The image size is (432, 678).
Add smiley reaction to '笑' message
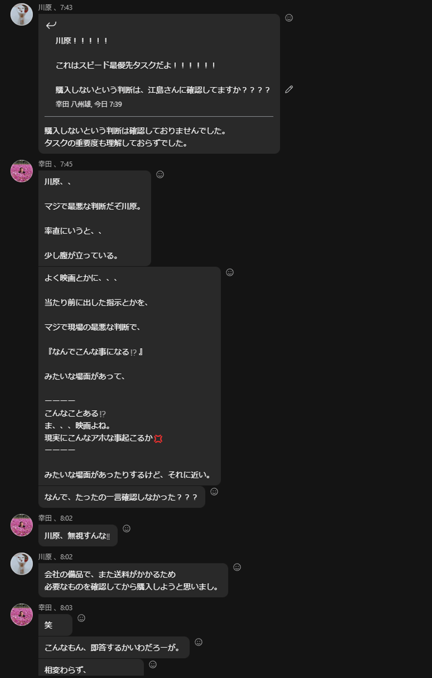click(x=81, y=618)
